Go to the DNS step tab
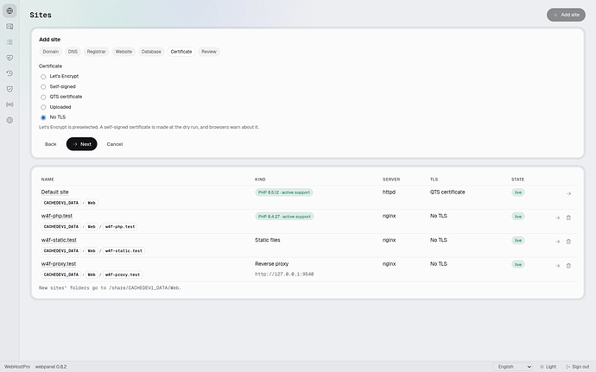 [73, 52]
